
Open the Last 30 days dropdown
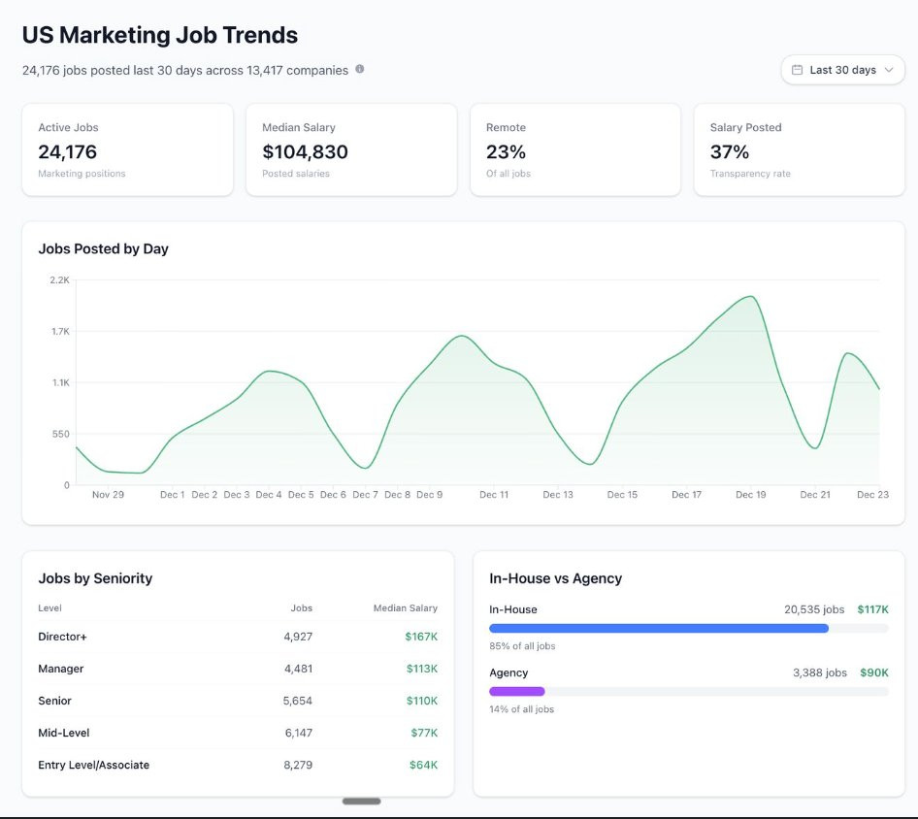tap(842, 70)
